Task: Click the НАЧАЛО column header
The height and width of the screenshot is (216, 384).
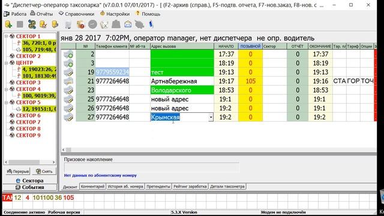Action: [226, 46]
